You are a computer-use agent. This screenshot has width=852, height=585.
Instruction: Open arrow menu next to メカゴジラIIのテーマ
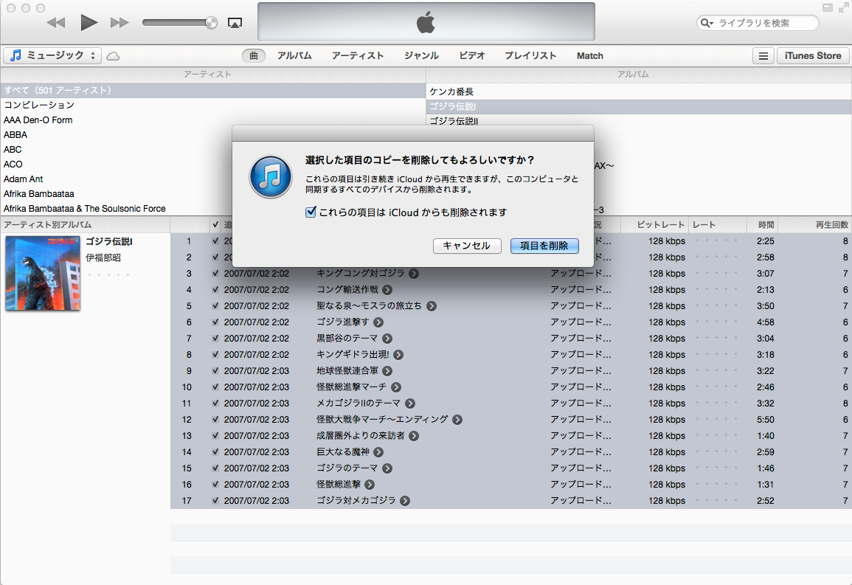pos(410,404)
